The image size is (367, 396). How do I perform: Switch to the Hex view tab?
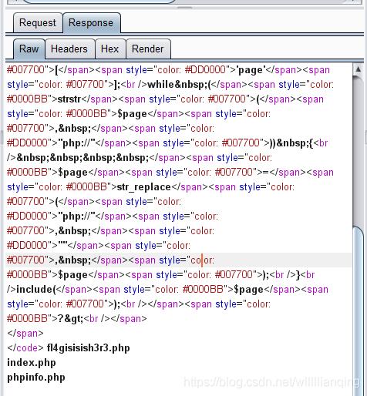110,49
